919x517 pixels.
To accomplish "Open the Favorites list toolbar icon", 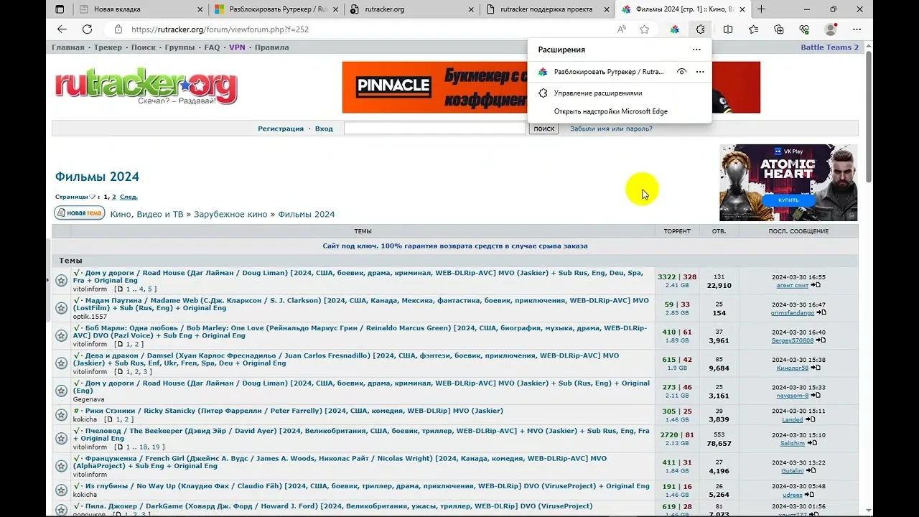I will (753, 29).
